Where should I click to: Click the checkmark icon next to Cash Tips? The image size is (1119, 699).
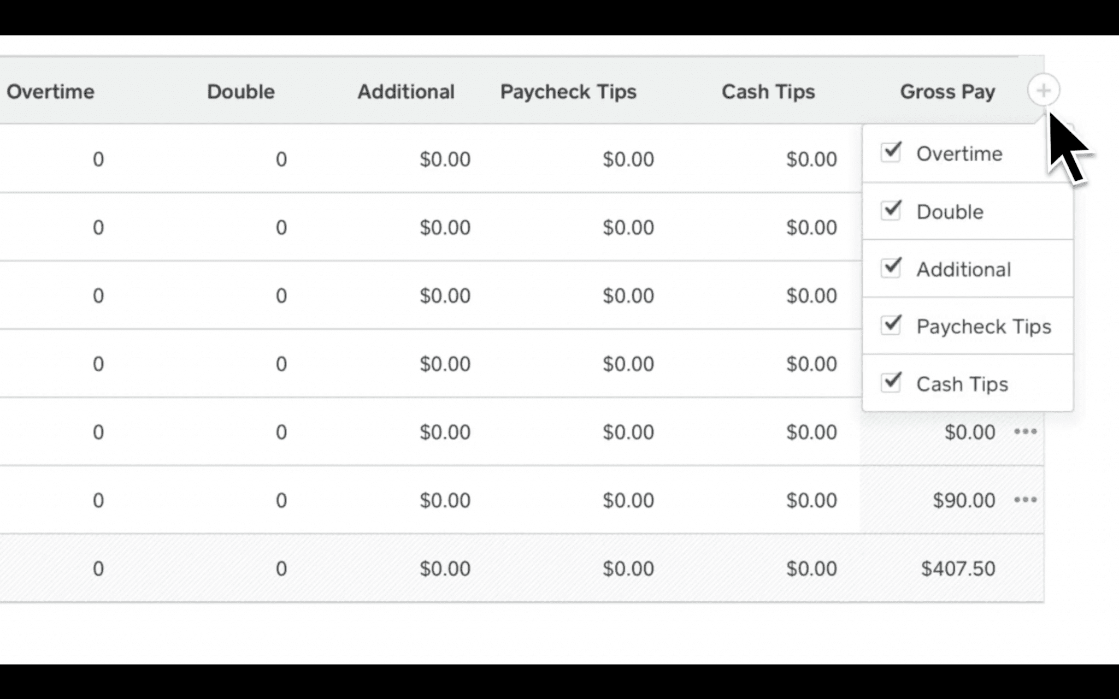click(891, 384)
